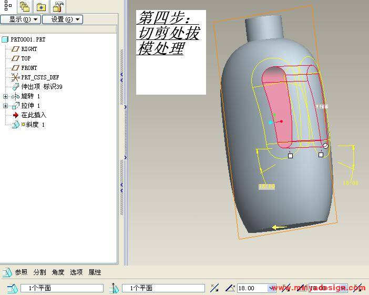
Task: Open the folder browser tab icon
Action: tap(24, 6)
